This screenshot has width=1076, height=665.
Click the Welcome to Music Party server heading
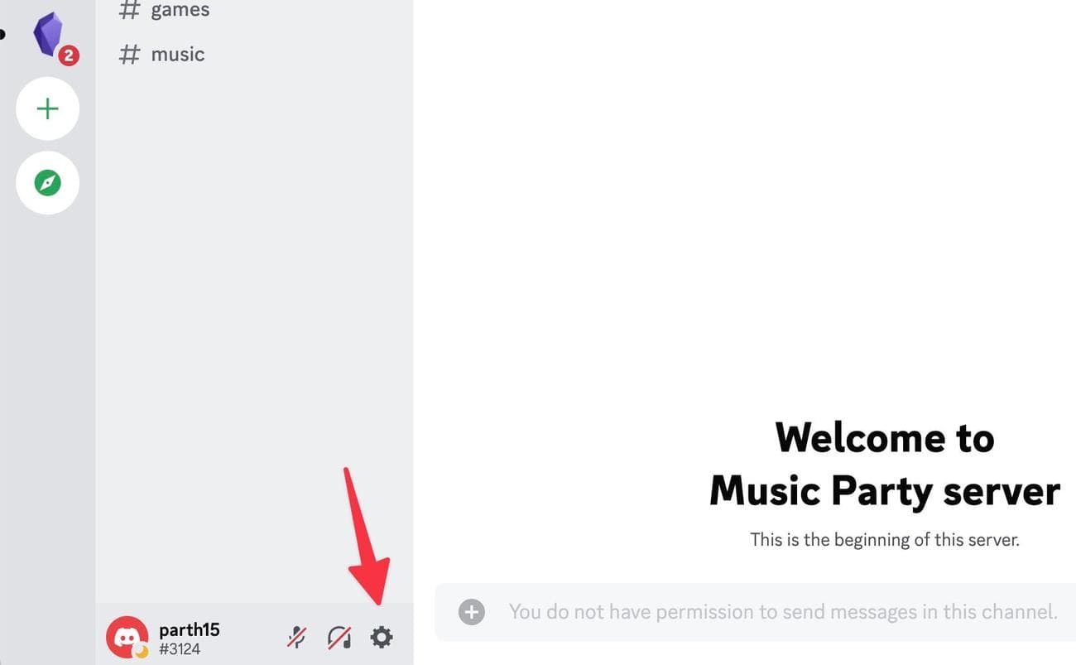tap(884, 464)
